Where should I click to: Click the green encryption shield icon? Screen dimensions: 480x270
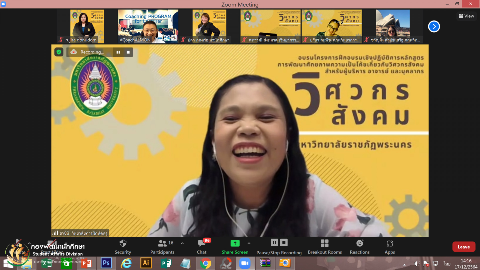pyautogui.click(x=59, y=52)
